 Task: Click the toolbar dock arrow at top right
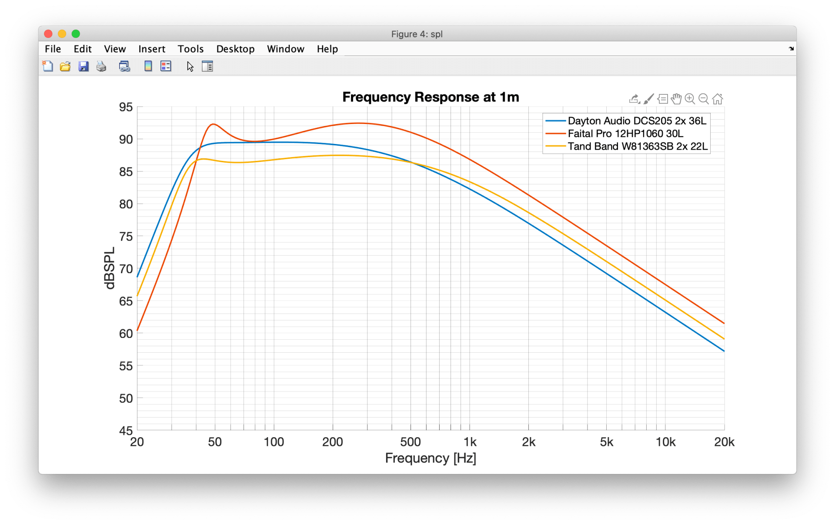(791, 49)
